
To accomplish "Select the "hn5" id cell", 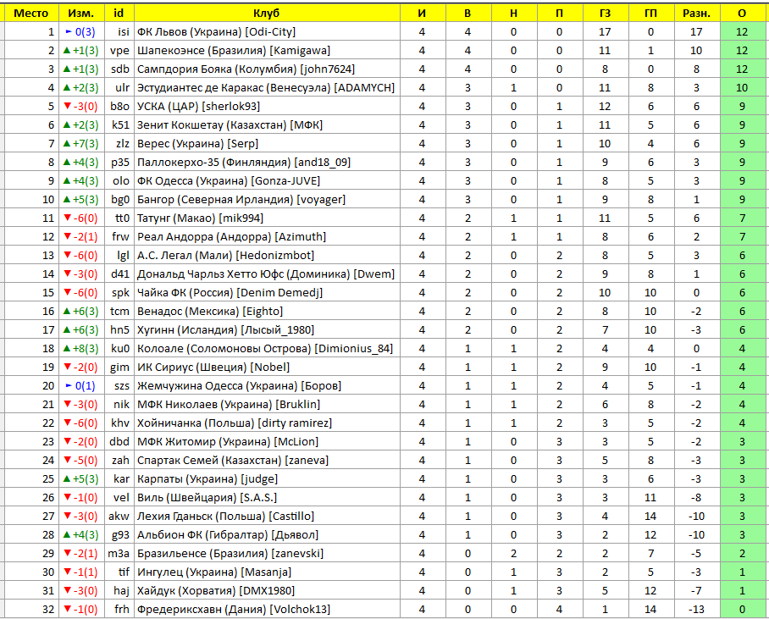I will [x=119, y=330].
